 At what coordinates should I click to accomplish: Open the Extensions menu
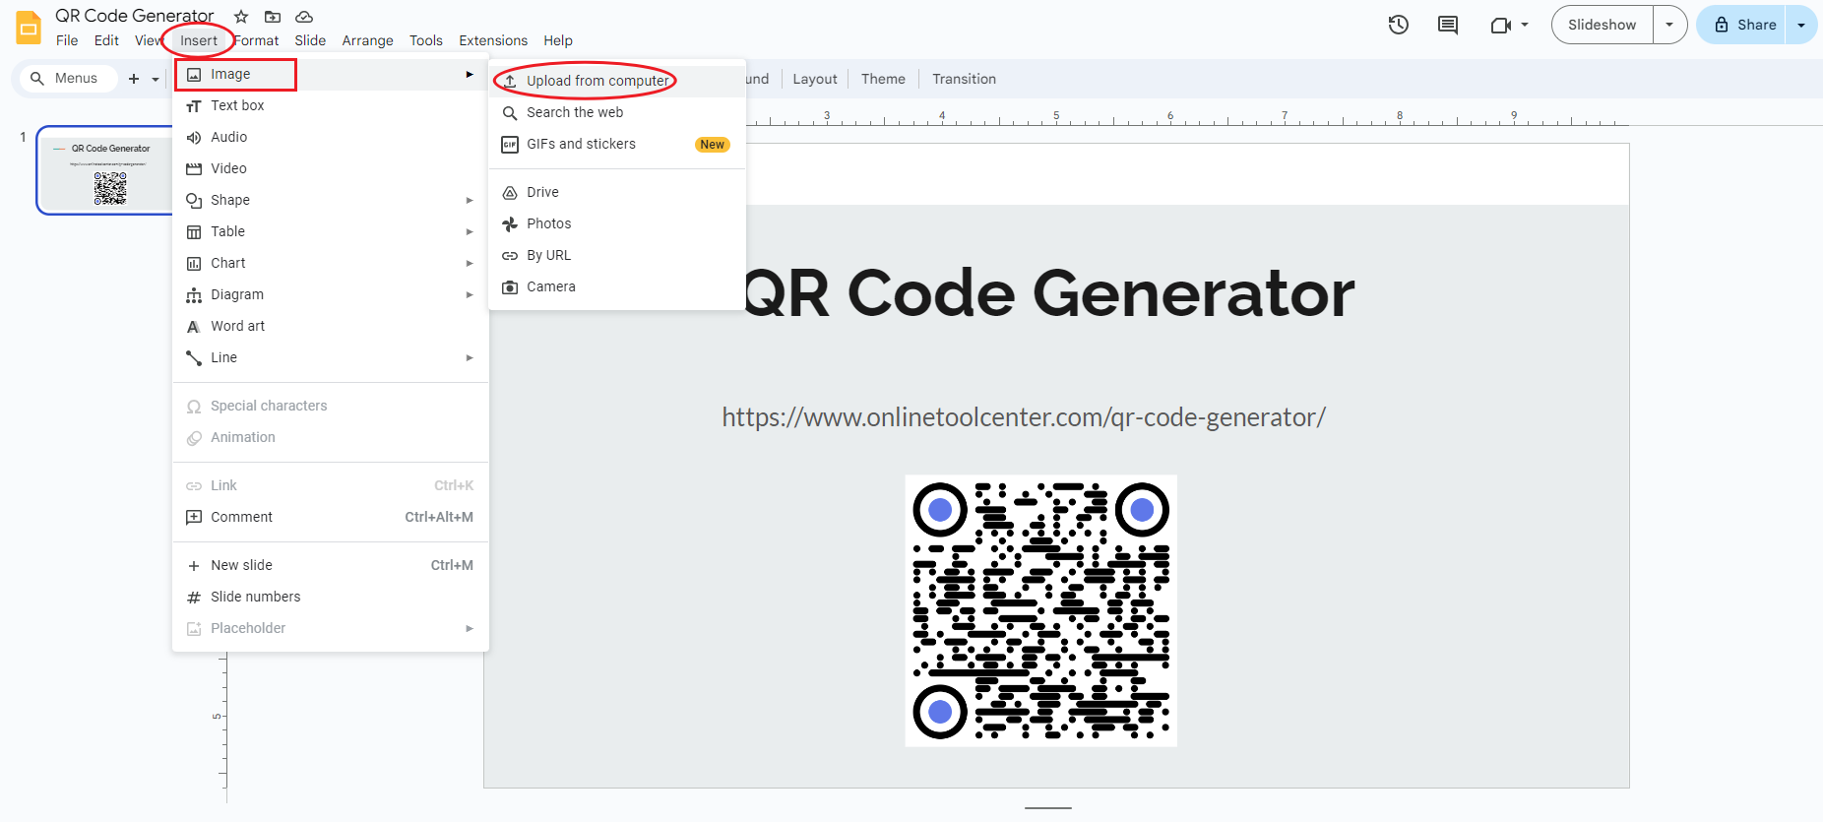pos(493,40)
